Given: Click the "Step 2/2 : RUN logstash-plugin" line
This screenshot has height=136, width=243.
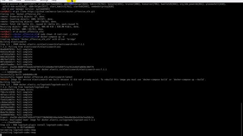Looking at the screenshot, I should tap(35, 125).
